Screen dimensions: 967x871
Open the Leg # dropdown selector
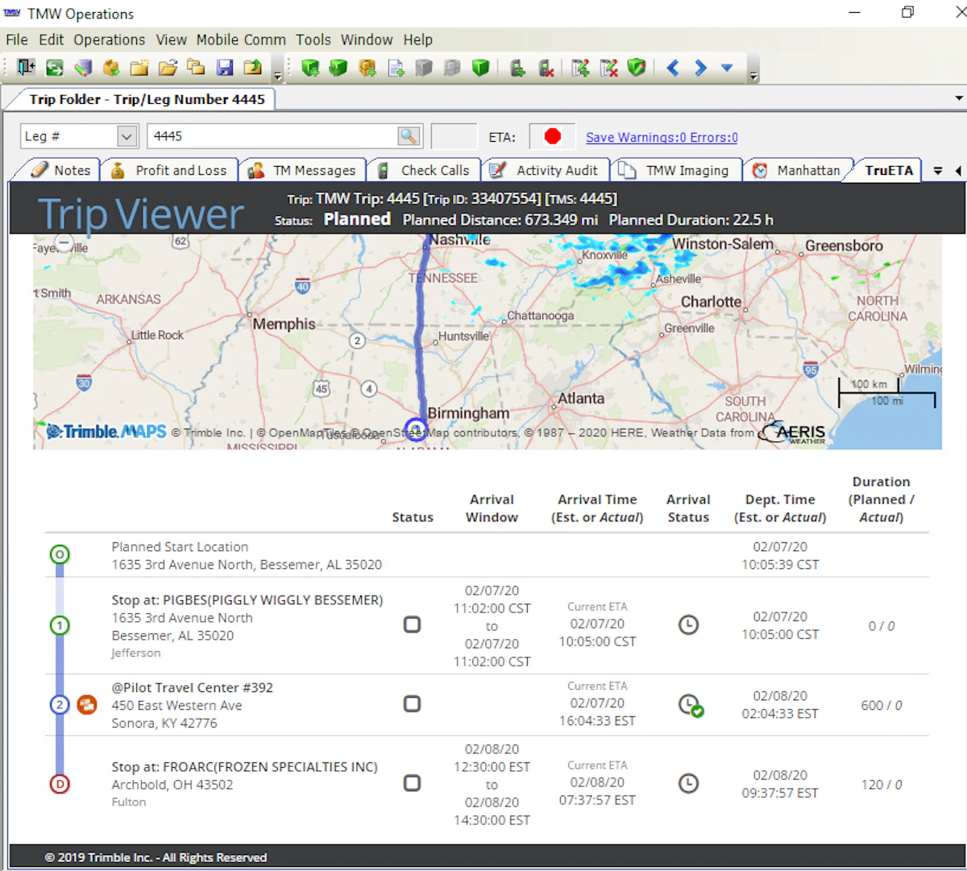coord(127,136)
